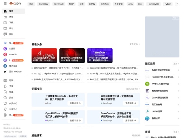Open Rust"上位" 微软 news link
The height and width of the screenshot is (138, 184).
pyautogui.click(x=115, y=79)
